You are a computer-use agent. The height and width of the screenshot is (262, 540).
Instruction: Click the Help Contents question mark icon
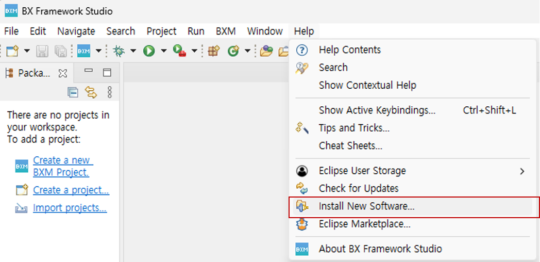click(302, 50)
